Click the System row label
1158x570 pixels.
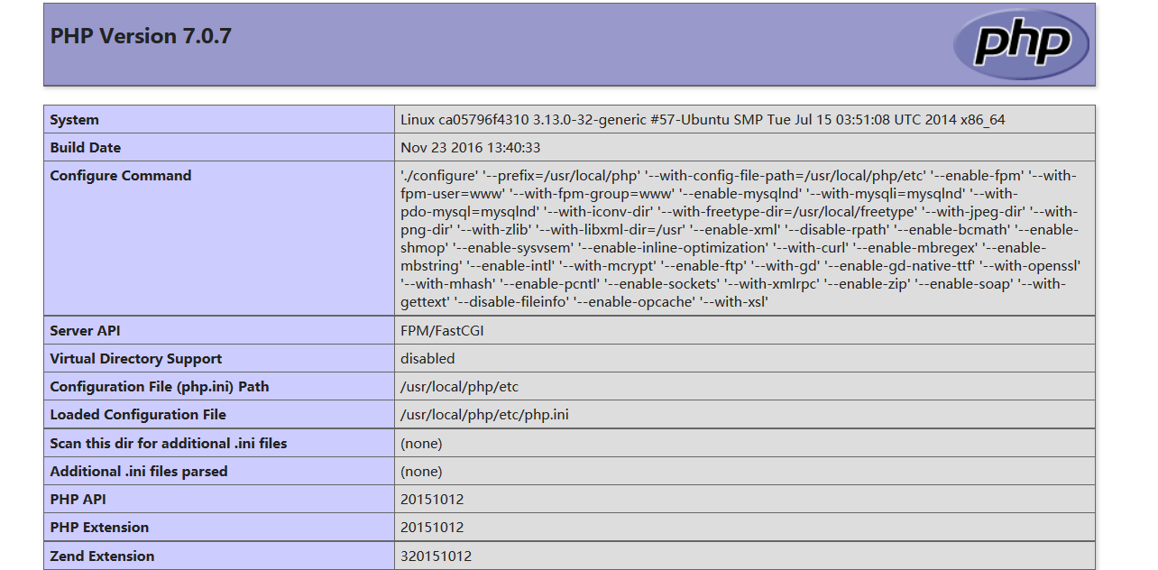point(75,120)
